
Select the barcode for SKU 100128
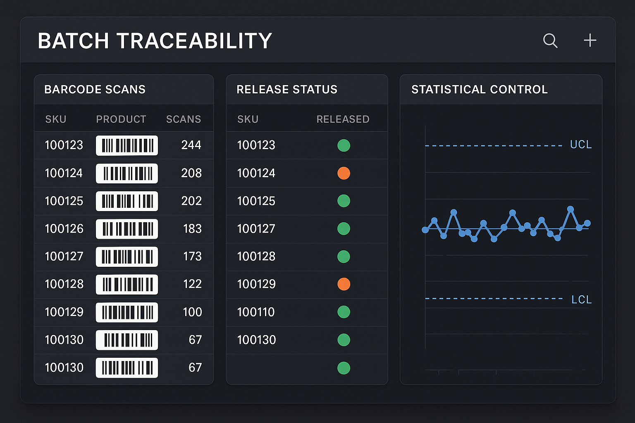click(x=127, y=284)
